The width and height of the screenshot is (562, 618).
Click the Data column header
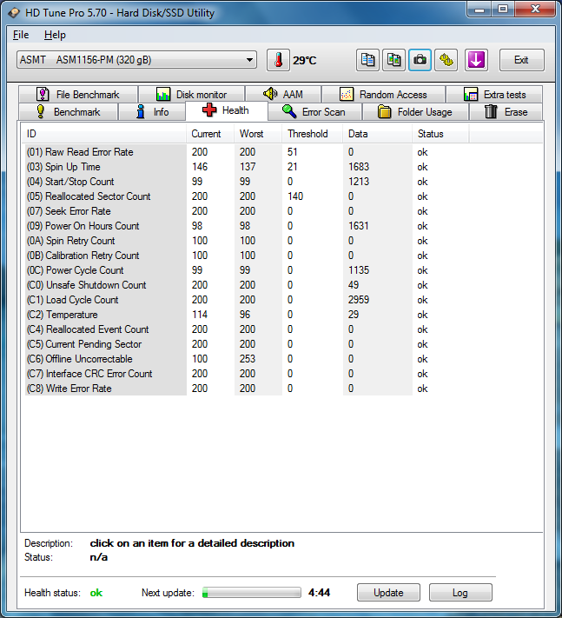pyautogui.click(x=377, y=134)
